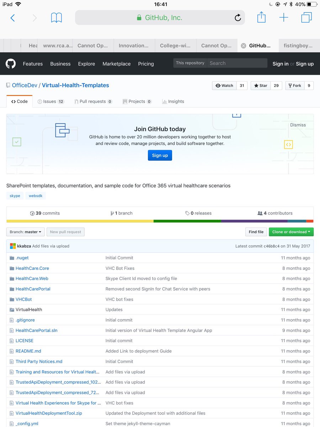Switch to the Issues tab
This screenshot has width=320, height=427.
(50, 101)
